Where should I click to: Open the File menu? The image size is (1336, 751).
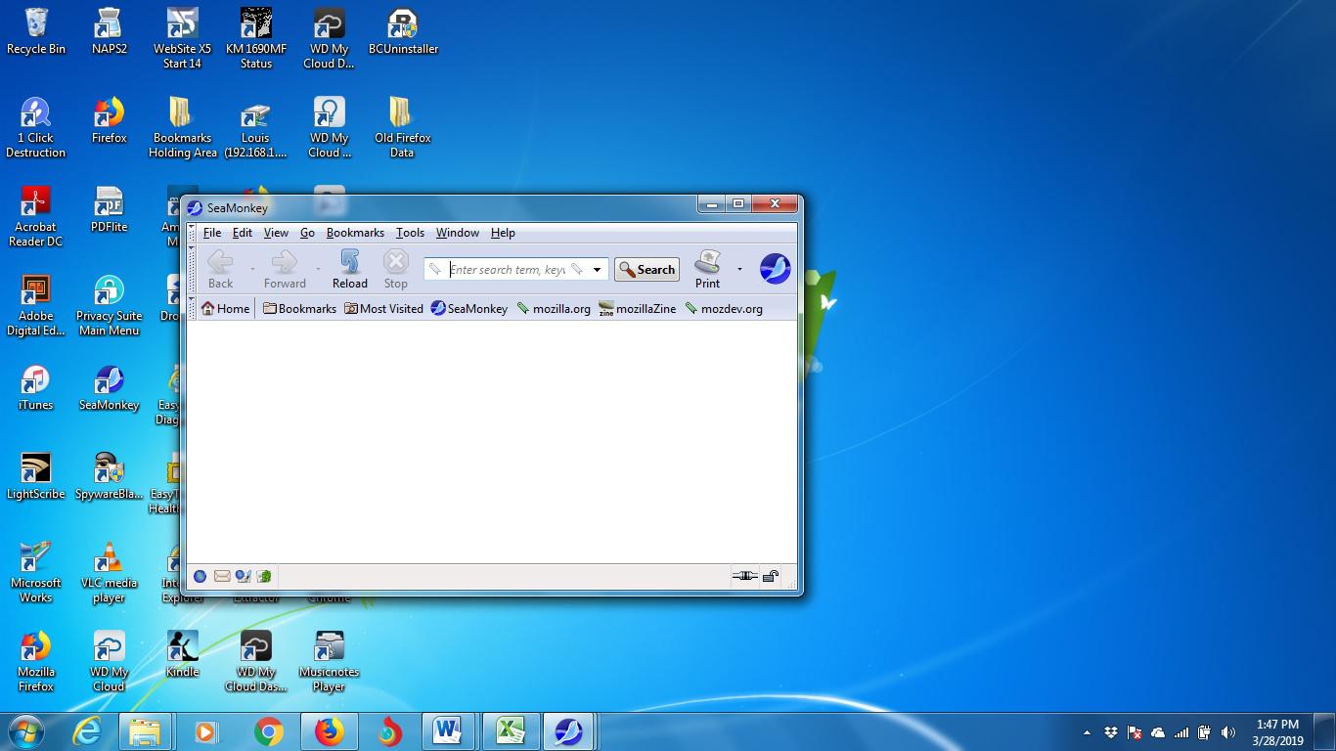(x=212, y=233)
